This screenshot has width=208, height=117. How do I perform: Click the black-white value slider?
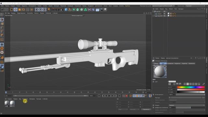tap(191, 92)
